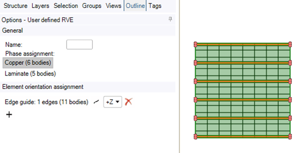Switch to the Structure tab
Viewport: 297px width, 153px height.
(15, 6)
